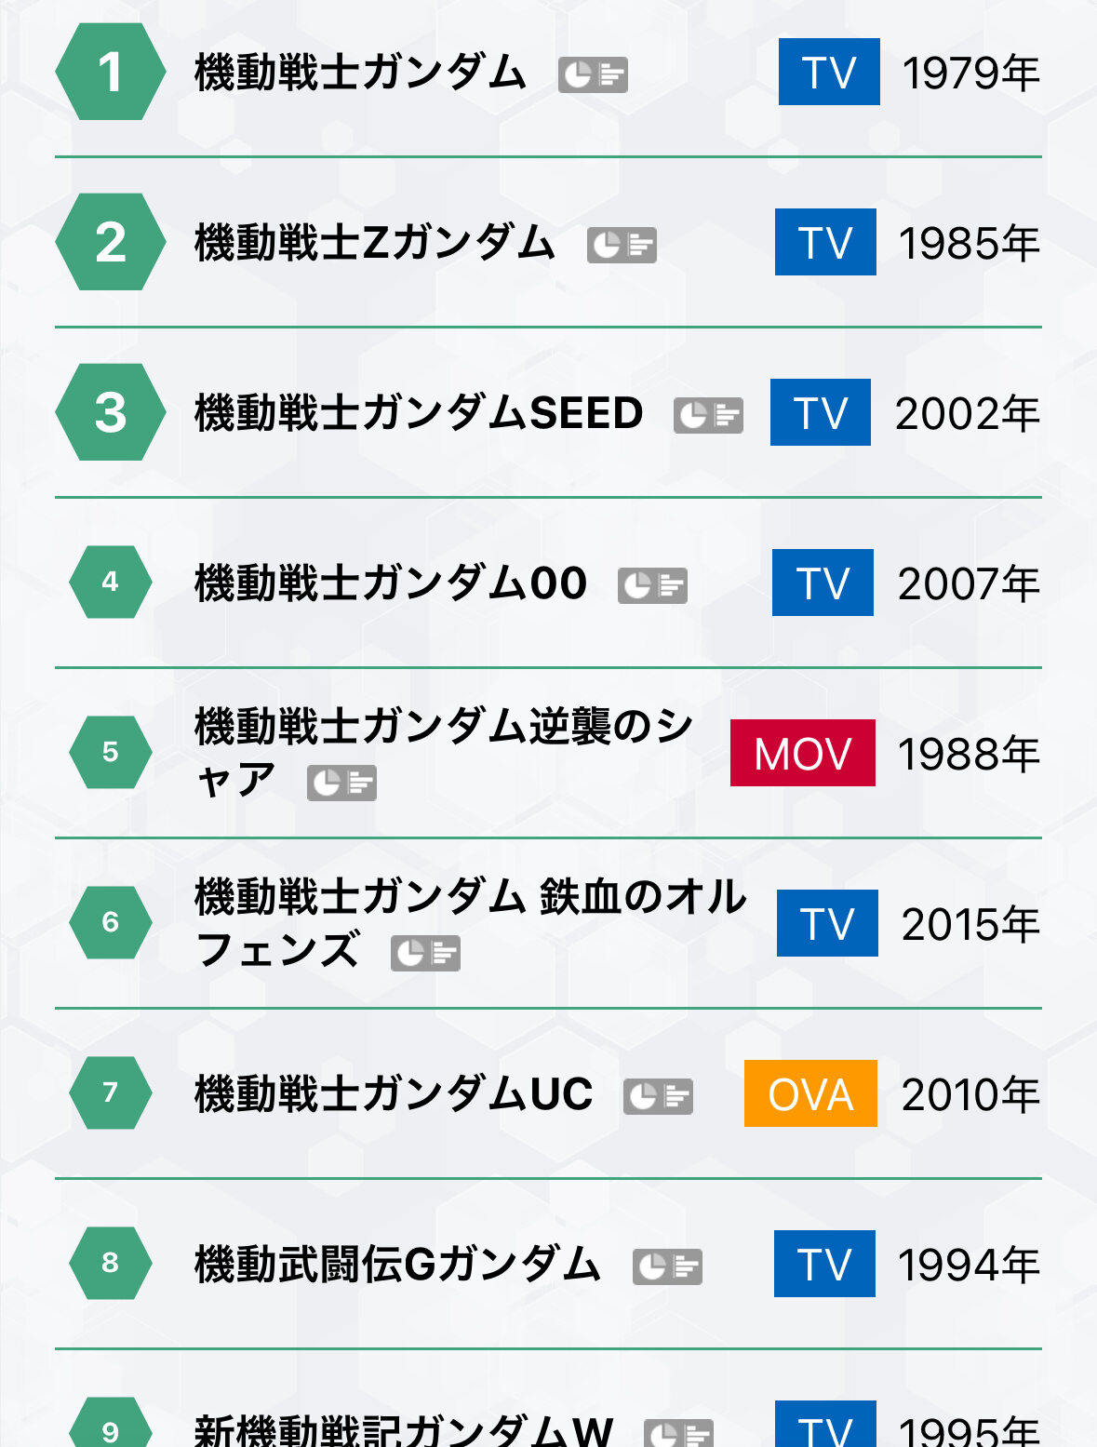Open chart icon beside 機動戦士Zガンダム
The height and width of the screenshot is (1447, 1097).
tap(622, 246)
